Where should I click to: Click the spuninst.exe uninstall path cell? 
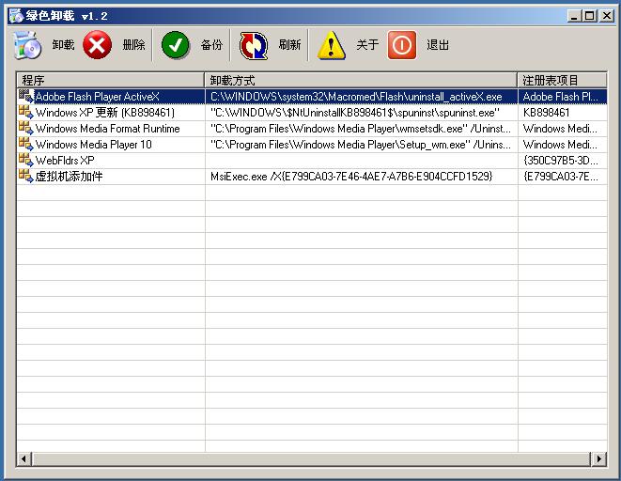click(x=361, y=113)
